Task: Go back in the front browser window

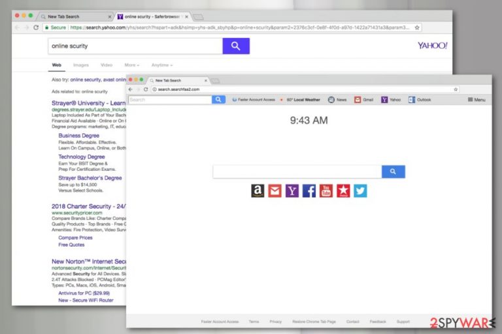Action: pyautogui.click(x=130, y=89)
